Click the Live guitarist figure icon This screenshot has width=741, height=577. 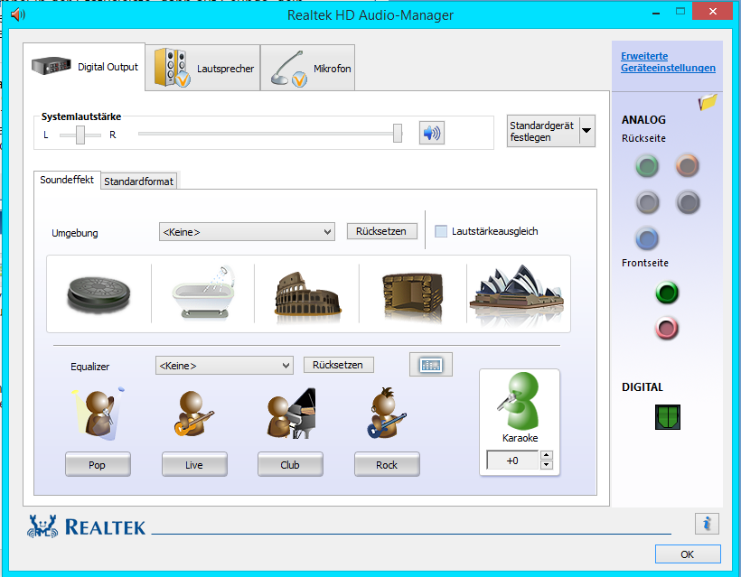click(193, 414)
